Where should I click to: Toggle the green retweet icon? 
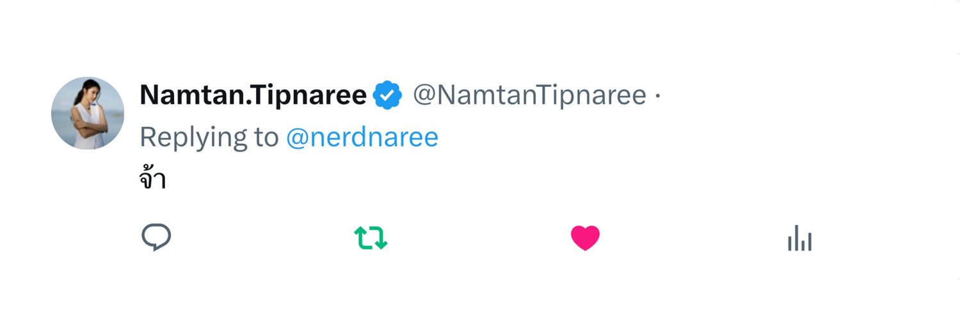point(371,238)
